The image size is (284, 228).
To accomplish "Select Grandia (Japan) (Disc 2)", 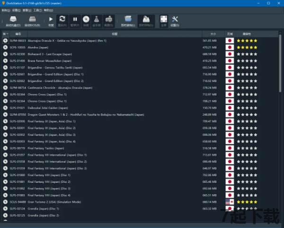I will tap(44, 215).
